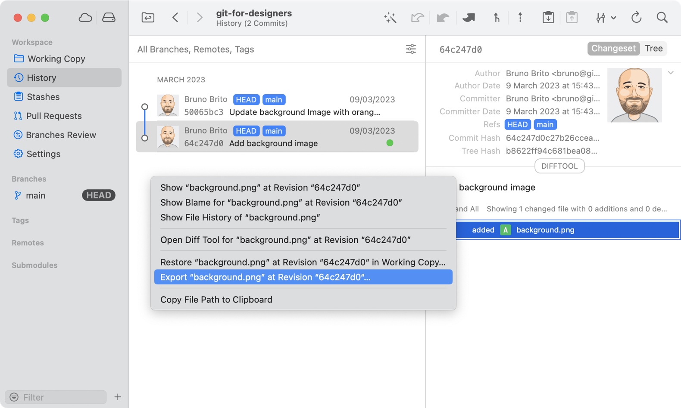The height and width of the screenshot is (408, 681).
Task: Open All Branches, Remotes, Tags filter
Action: coord(196,49)
